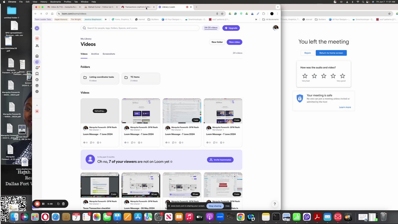Hide the screen sharing notification bar
Screen dimensions: 398x224
227,206
